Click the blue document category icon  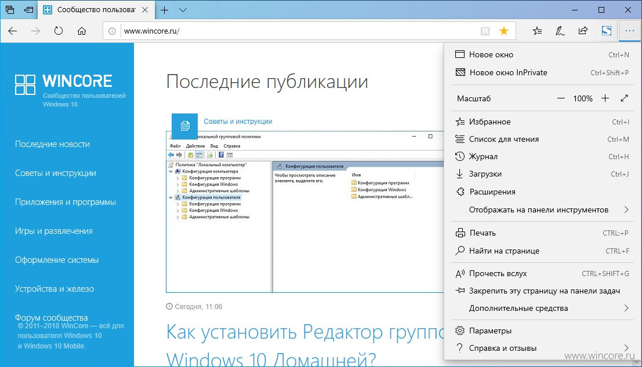(184, 126)
